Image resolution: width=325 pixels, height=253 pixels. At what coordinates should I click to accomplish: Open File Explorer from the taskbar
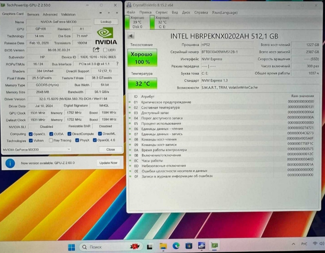click(163, 247)
